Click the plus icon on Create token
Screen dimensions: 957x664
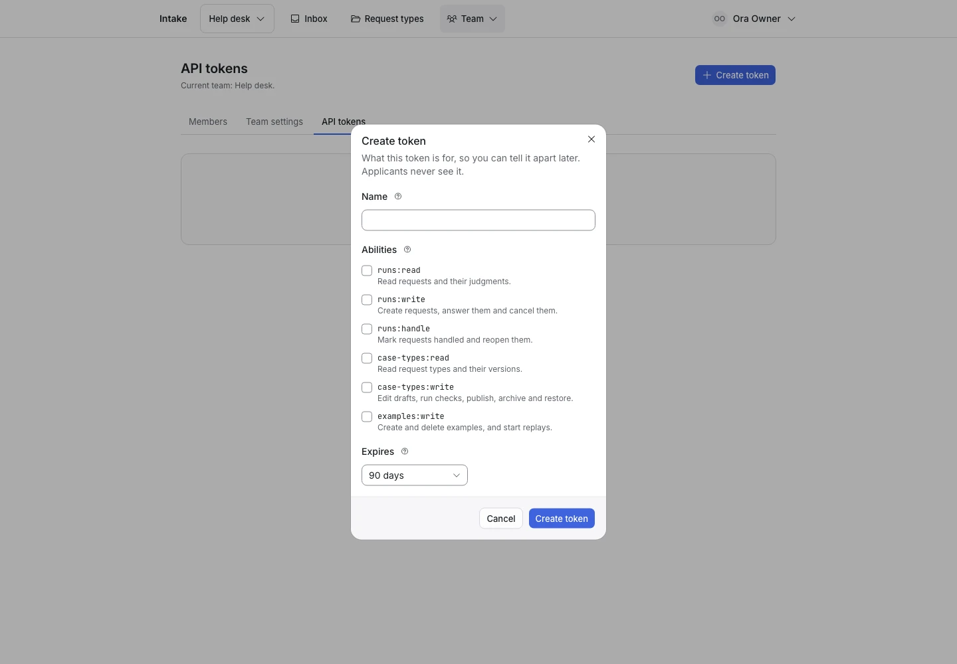click(x=707, y=75)
